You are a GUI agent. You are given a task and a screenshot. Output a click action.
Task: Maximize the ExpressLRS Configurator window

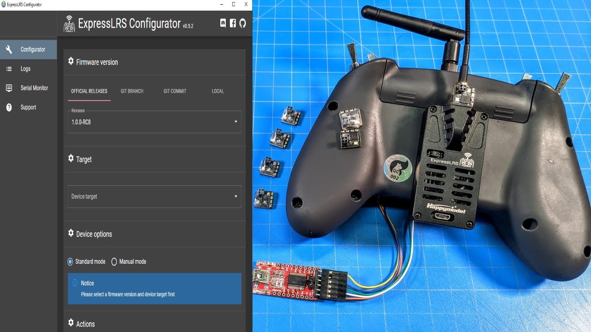coord(234,5)
